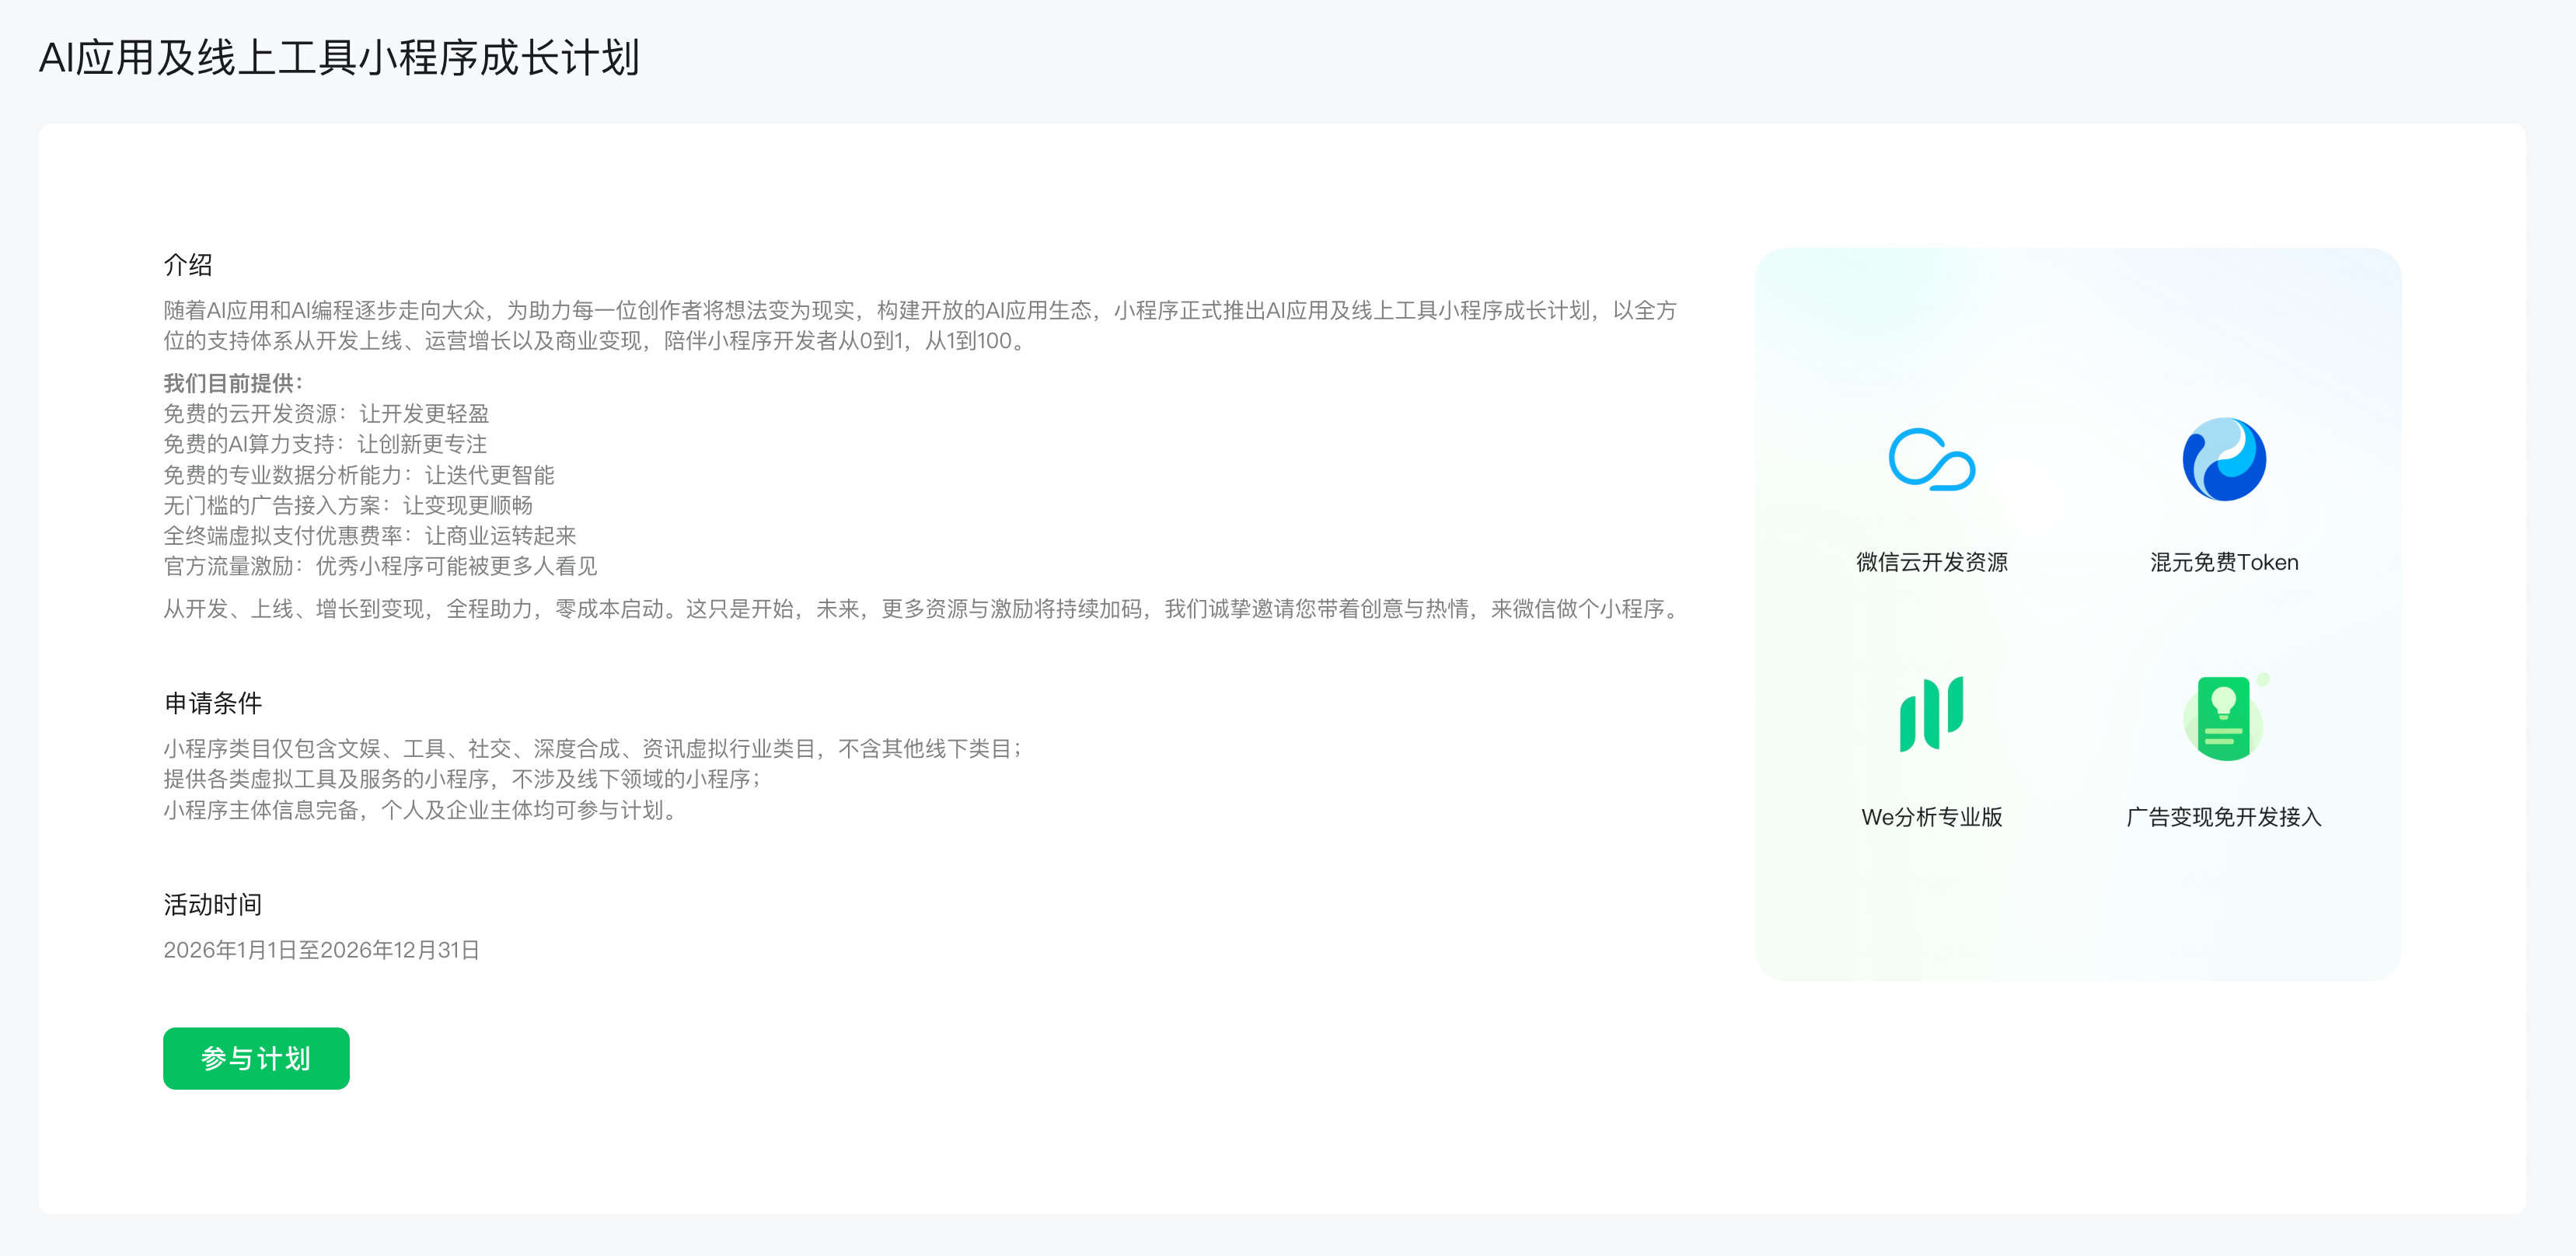Click the Hunyuan blue swirl logo

tap(2223, 460)
